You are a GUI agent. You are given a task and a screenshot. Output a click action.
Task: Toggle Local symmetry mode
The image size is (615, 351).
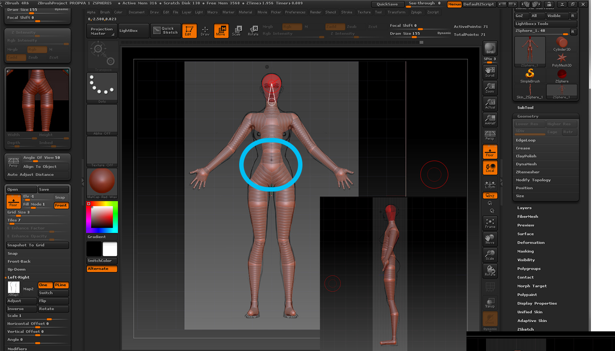point(490,168)
